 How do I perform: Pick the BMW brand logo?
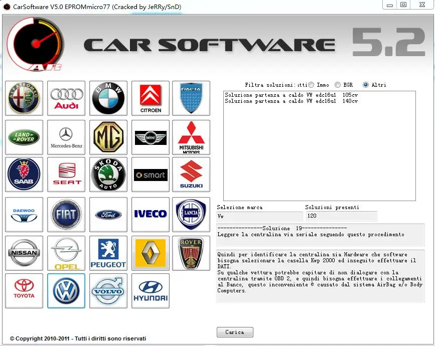[x=108, y=98]
